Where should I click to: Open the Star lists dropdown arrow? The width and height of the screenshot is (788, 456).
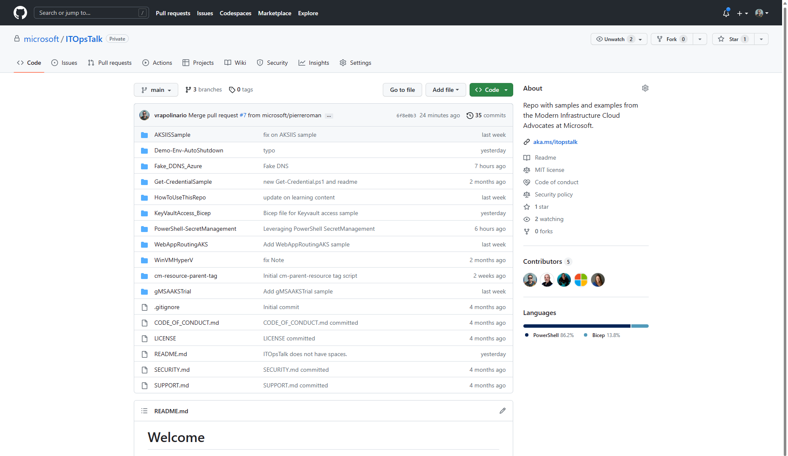coord(761,39)
